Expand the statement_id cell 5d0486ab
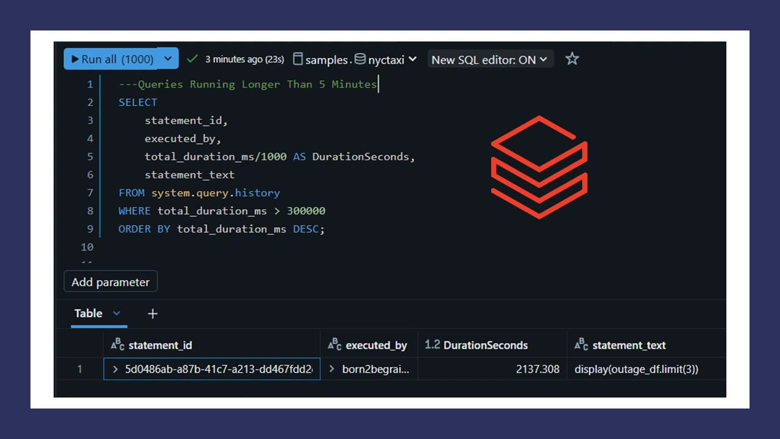This screenshot has width=780, height=439. click(116, 369)
